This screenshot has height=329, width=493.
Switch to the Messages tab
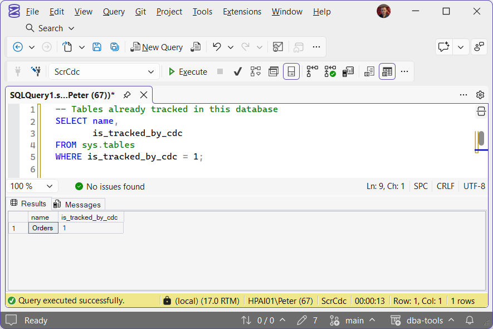[x=77, y=205]
